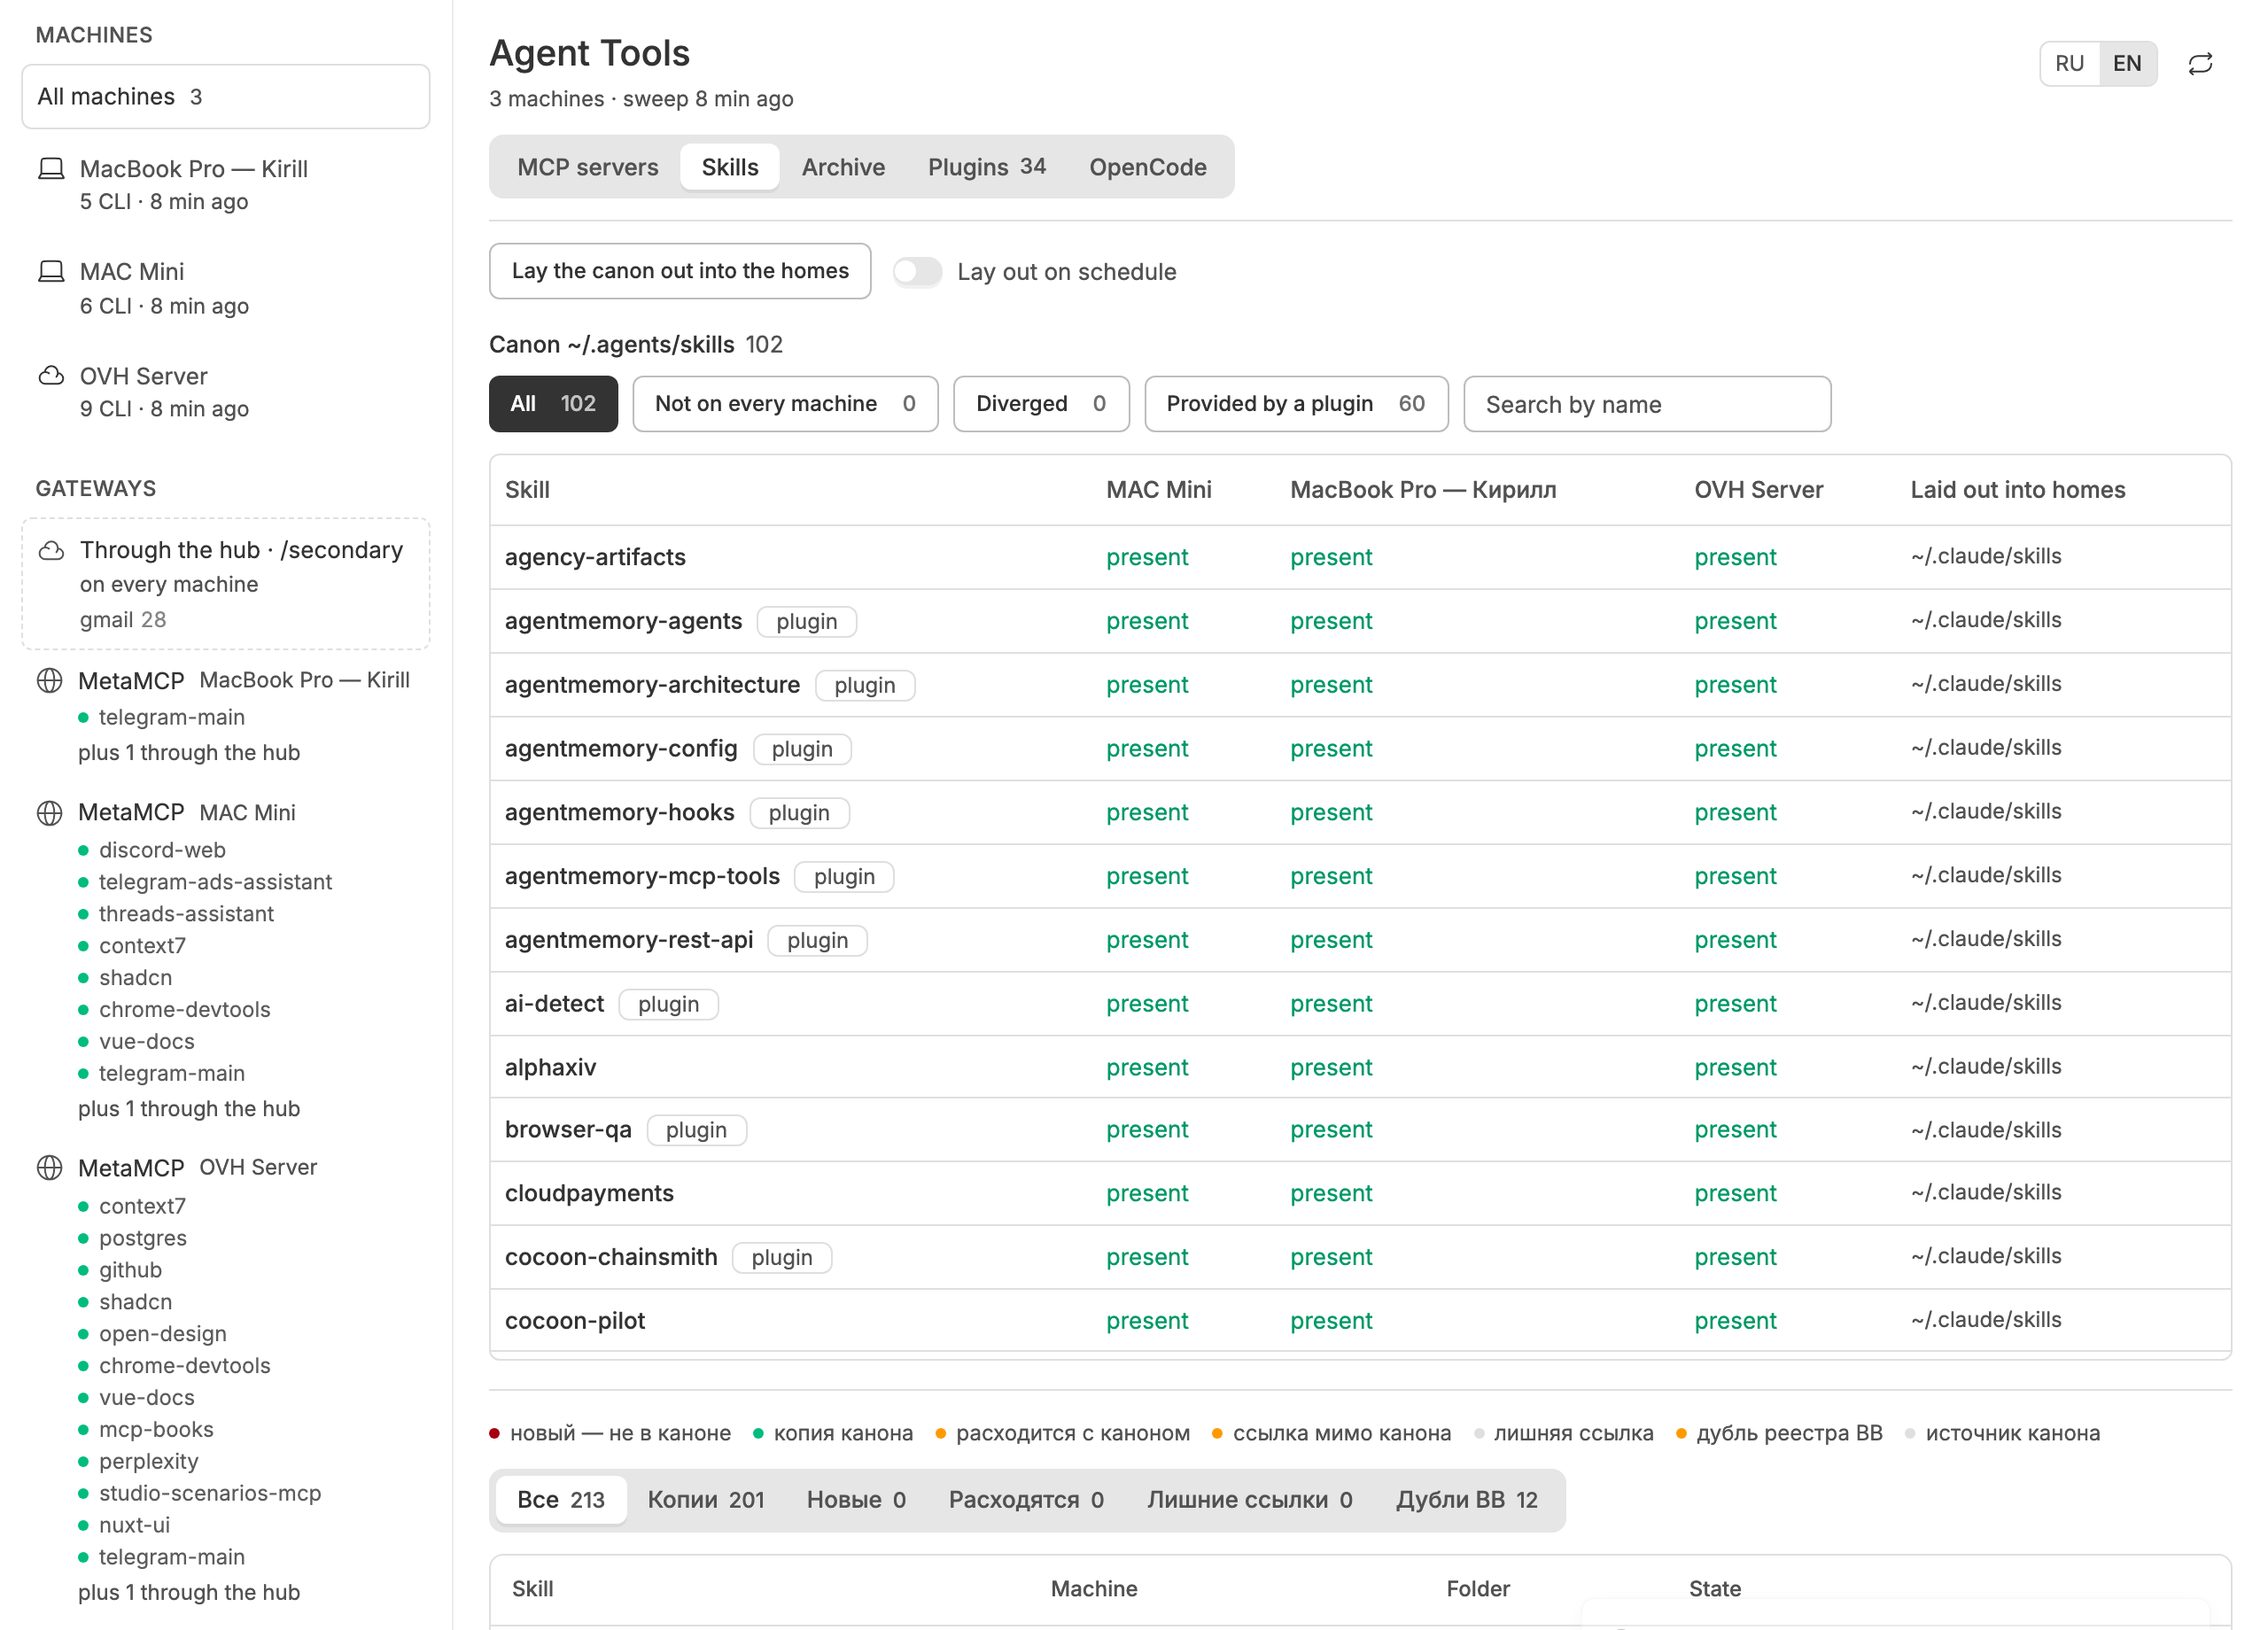Open the MCP servers tab
The height and width of the screenshot is (1630, 2268).
pos(588,167)
